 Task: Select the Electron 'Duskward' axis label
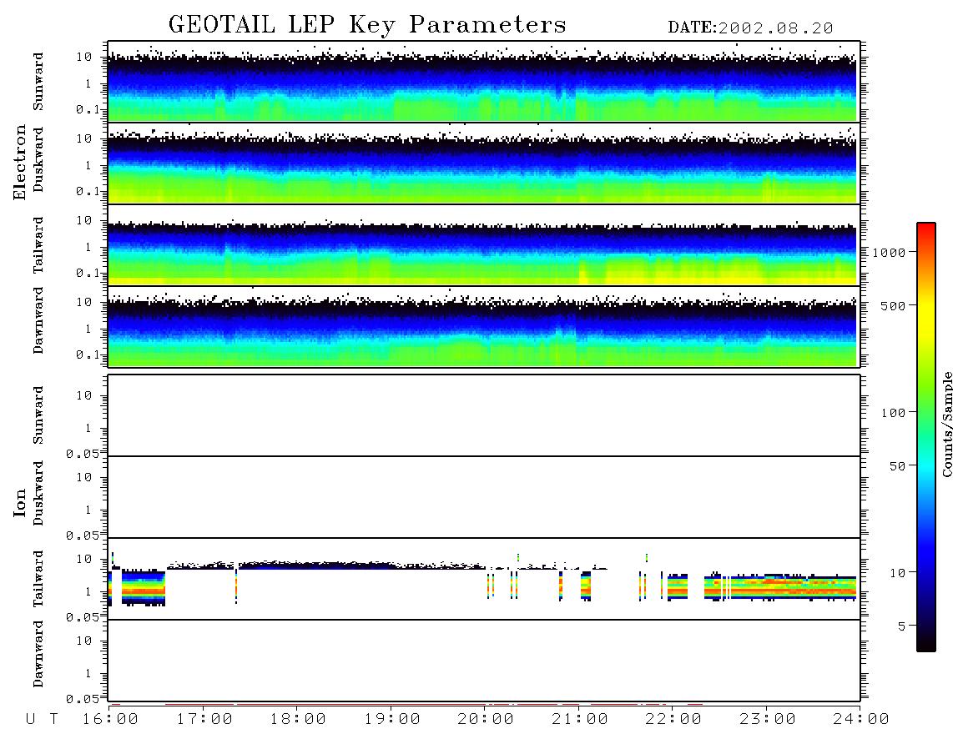[x=38, y=160]
